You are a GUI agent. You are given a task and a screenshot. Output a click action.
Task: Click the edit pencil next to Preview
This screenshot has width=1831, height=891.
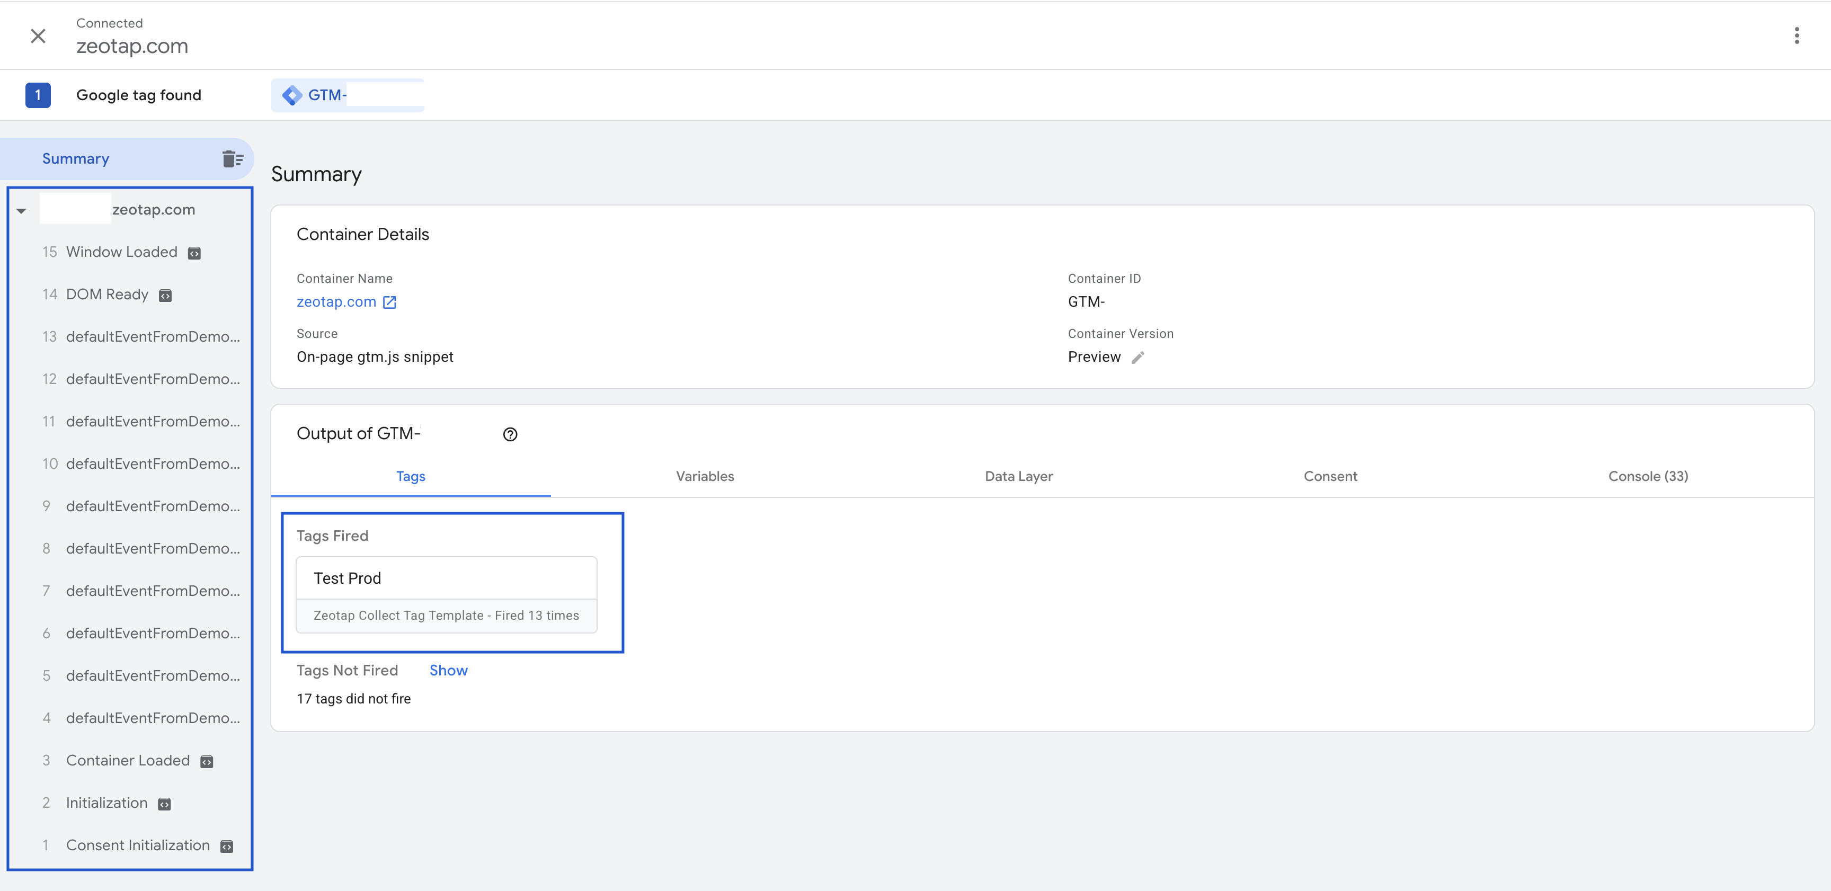tap(1138, 358)
